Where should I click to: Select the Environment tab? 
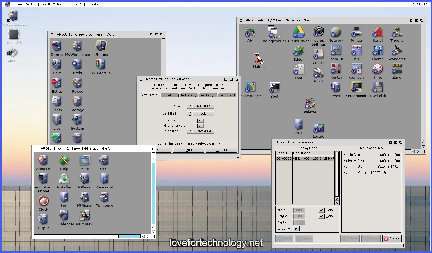[150, 95]
